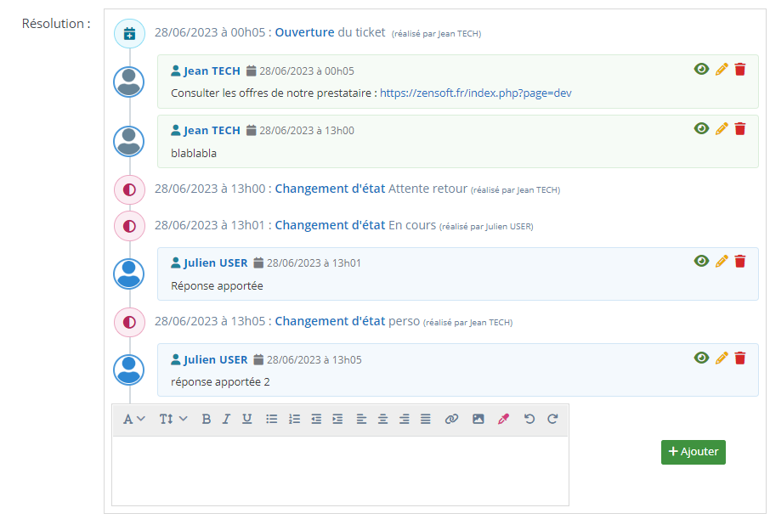Click the date 28/06/2023 à 13h00 on blablabla comment
Screen dimensions: 770x519
pyautogui.click(x=307, y=131)
